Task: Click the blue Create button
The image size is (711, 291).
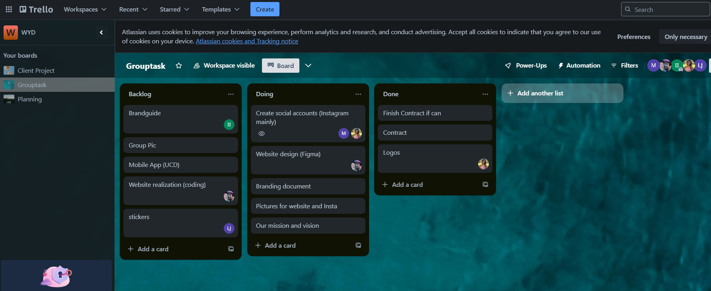Action: (x=265, y=9)
